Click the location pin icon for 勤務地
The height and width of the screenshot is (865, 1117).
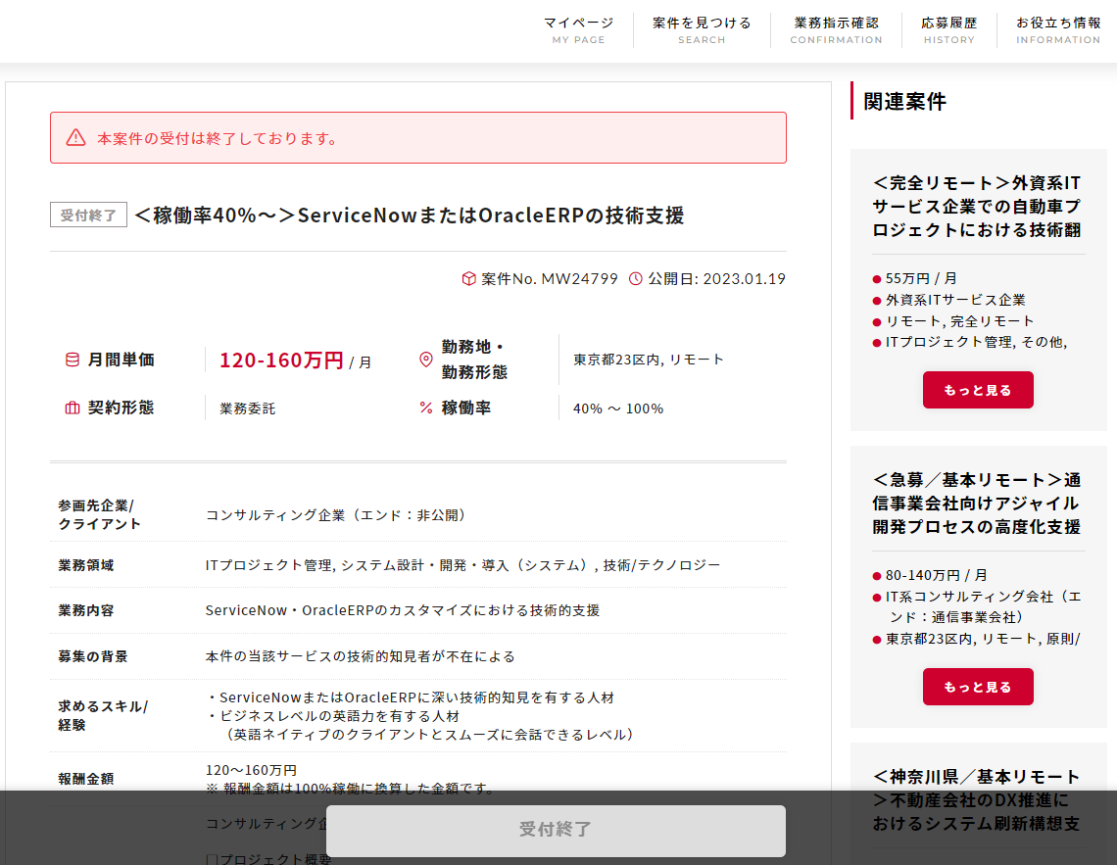[x=426, y=360]
